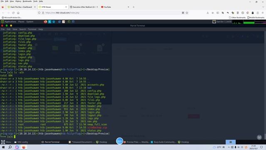Open the tracking protection shield icon
The image size is (266, 150).
click(39, 13)
